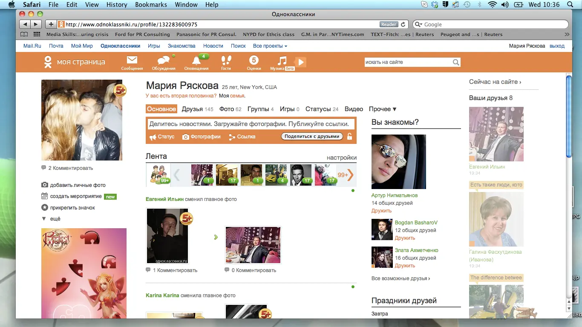Show more bookmarks with the double-chevron
Viewport: 582px width, 327px height.
[567, 34]
